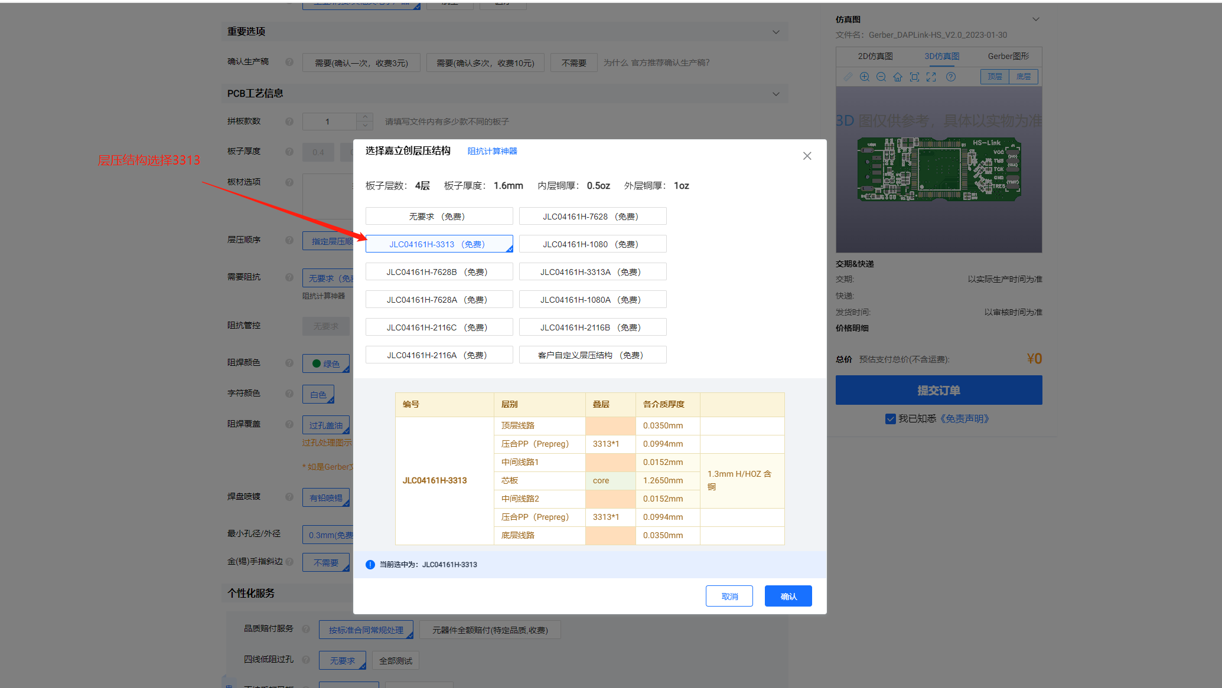
Task: Click help icon next to 字符颜色
Action: tap(289, 394)
